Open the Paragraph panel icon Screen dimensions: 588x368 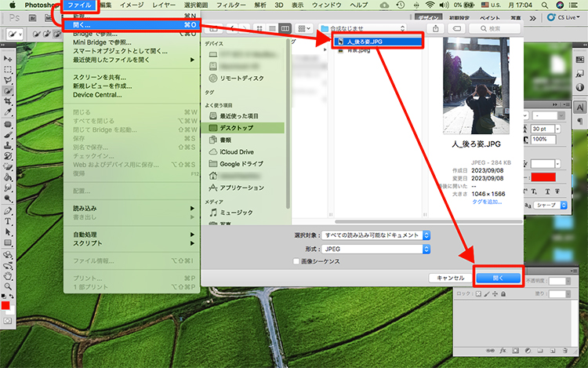tap(579, 121)
